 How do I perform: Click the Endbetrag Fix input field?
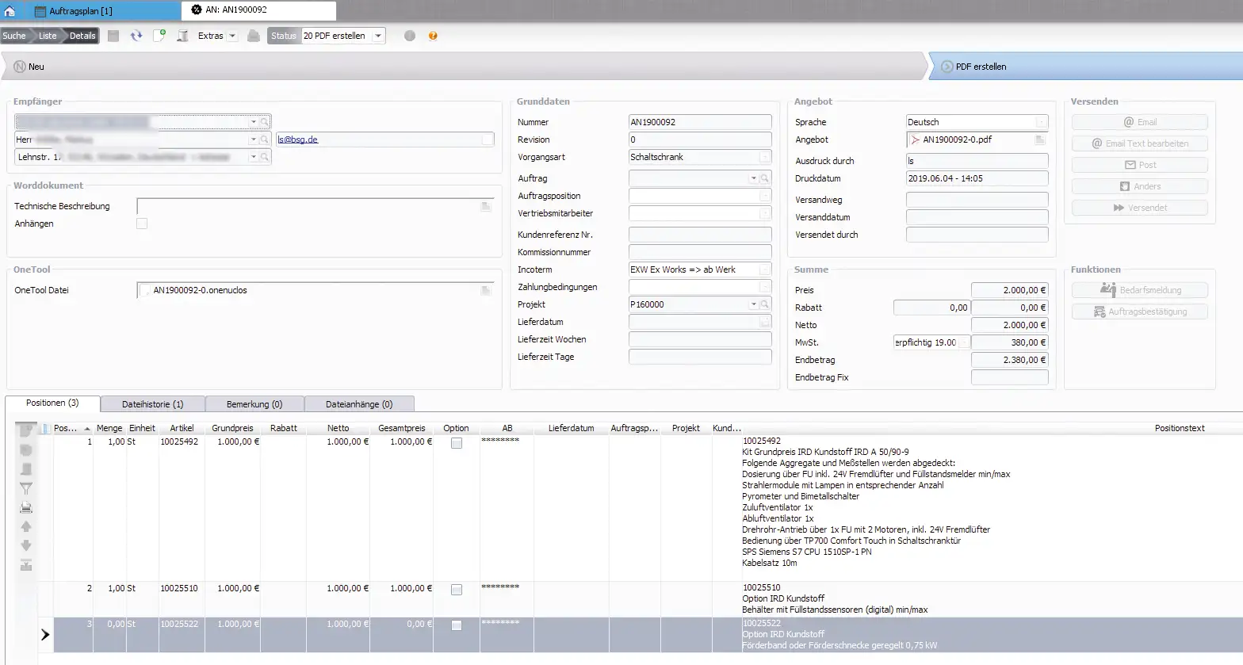click(x=1010, y=377)
